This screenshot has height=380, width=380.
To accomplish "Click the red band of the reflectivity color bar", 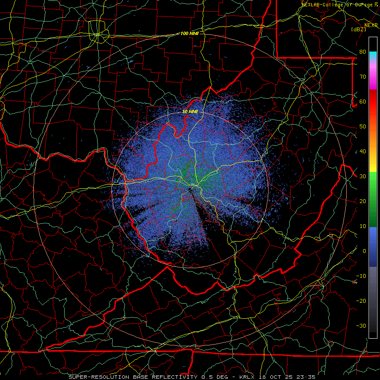I will click(373, 102).
